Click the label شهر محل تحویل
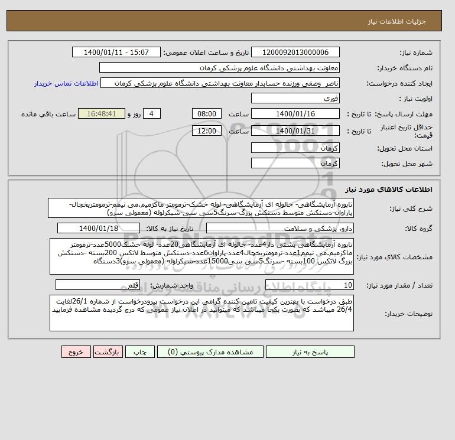This screenshot has width=455, height=440. (407, 164)
